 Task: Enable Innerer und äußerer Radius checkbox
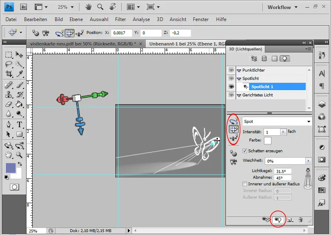click(245, 184)
